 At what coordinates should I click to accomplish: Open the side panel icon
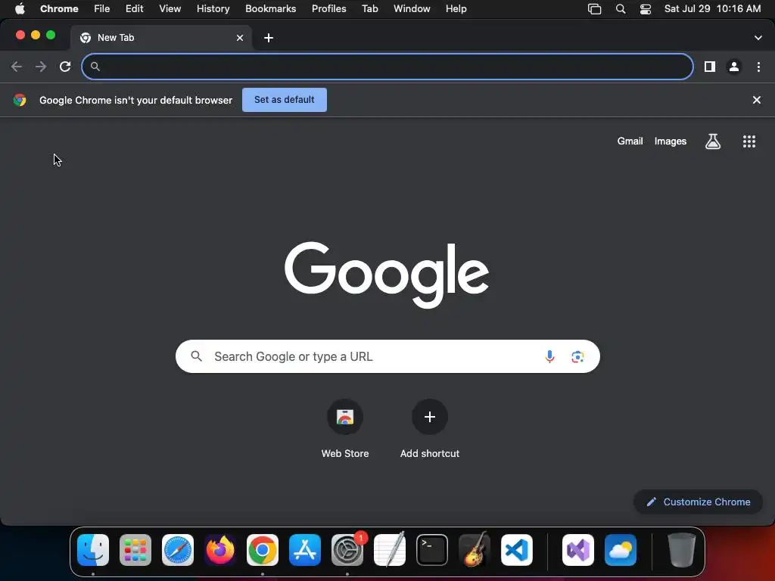pyautogui.click(x=710, y=67)
